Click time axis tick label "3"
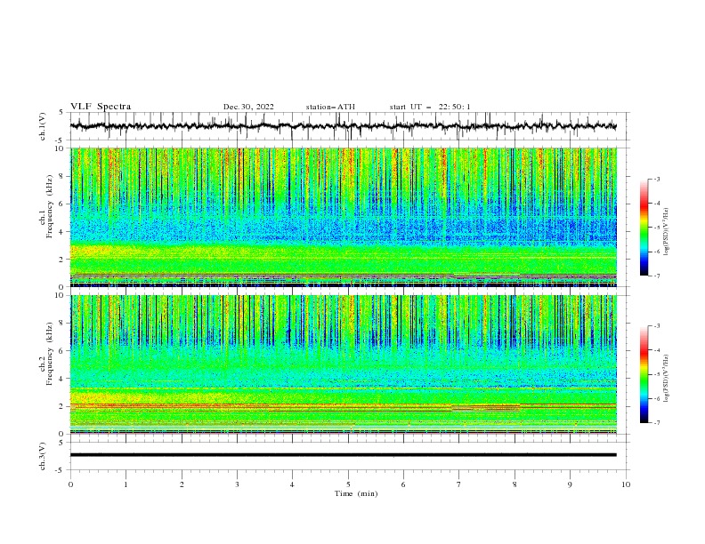Image resolution: width=705 pixels, height=544 pixels. tap(238, 484)
